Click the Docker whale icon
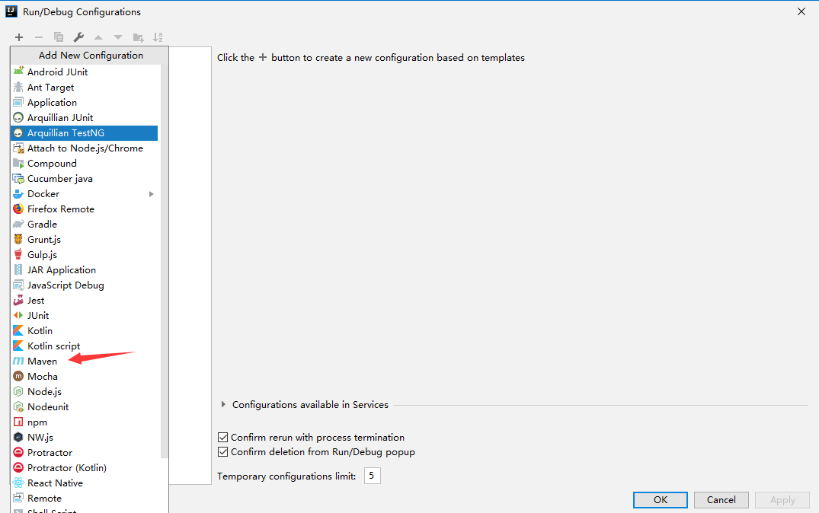The height and width of the screenshot is (513, 819). 18,193
